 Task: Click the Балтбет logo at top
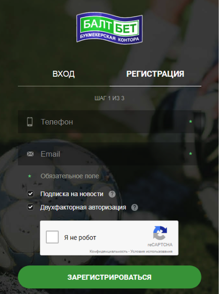(109, 28)
